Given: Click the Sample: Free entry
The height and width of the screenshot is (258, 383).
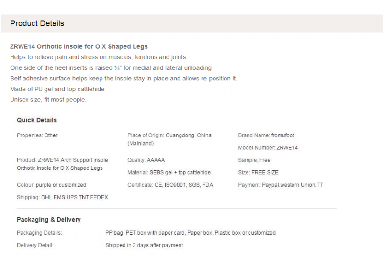Looking at the screenshot, I should point(254,160).
